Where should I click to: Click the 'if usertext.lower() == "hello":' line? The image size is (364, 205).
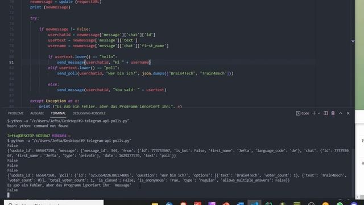coord(82,57)
